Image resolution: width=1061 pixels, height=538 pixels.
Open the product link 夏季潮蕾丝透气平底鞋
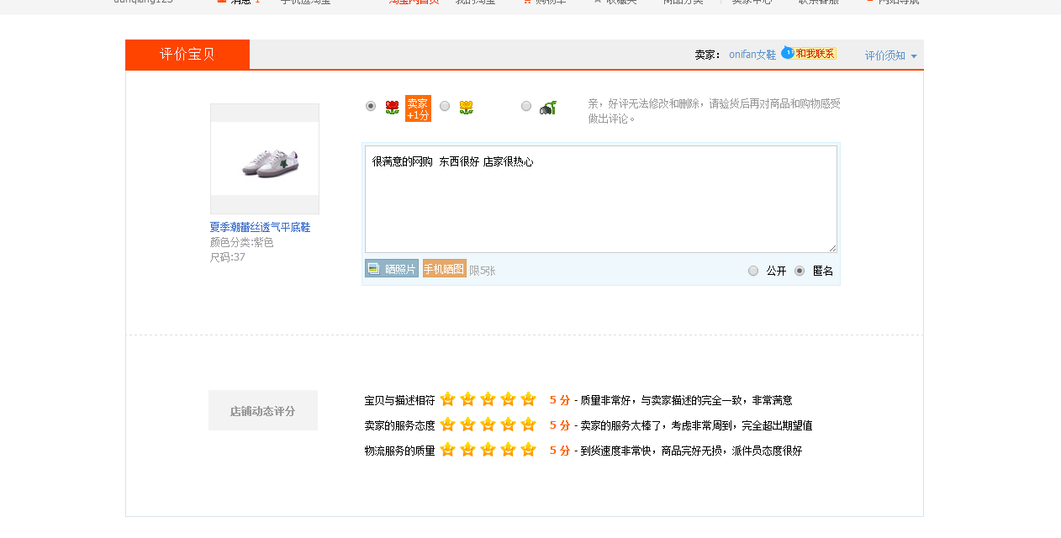pos(260,228)
